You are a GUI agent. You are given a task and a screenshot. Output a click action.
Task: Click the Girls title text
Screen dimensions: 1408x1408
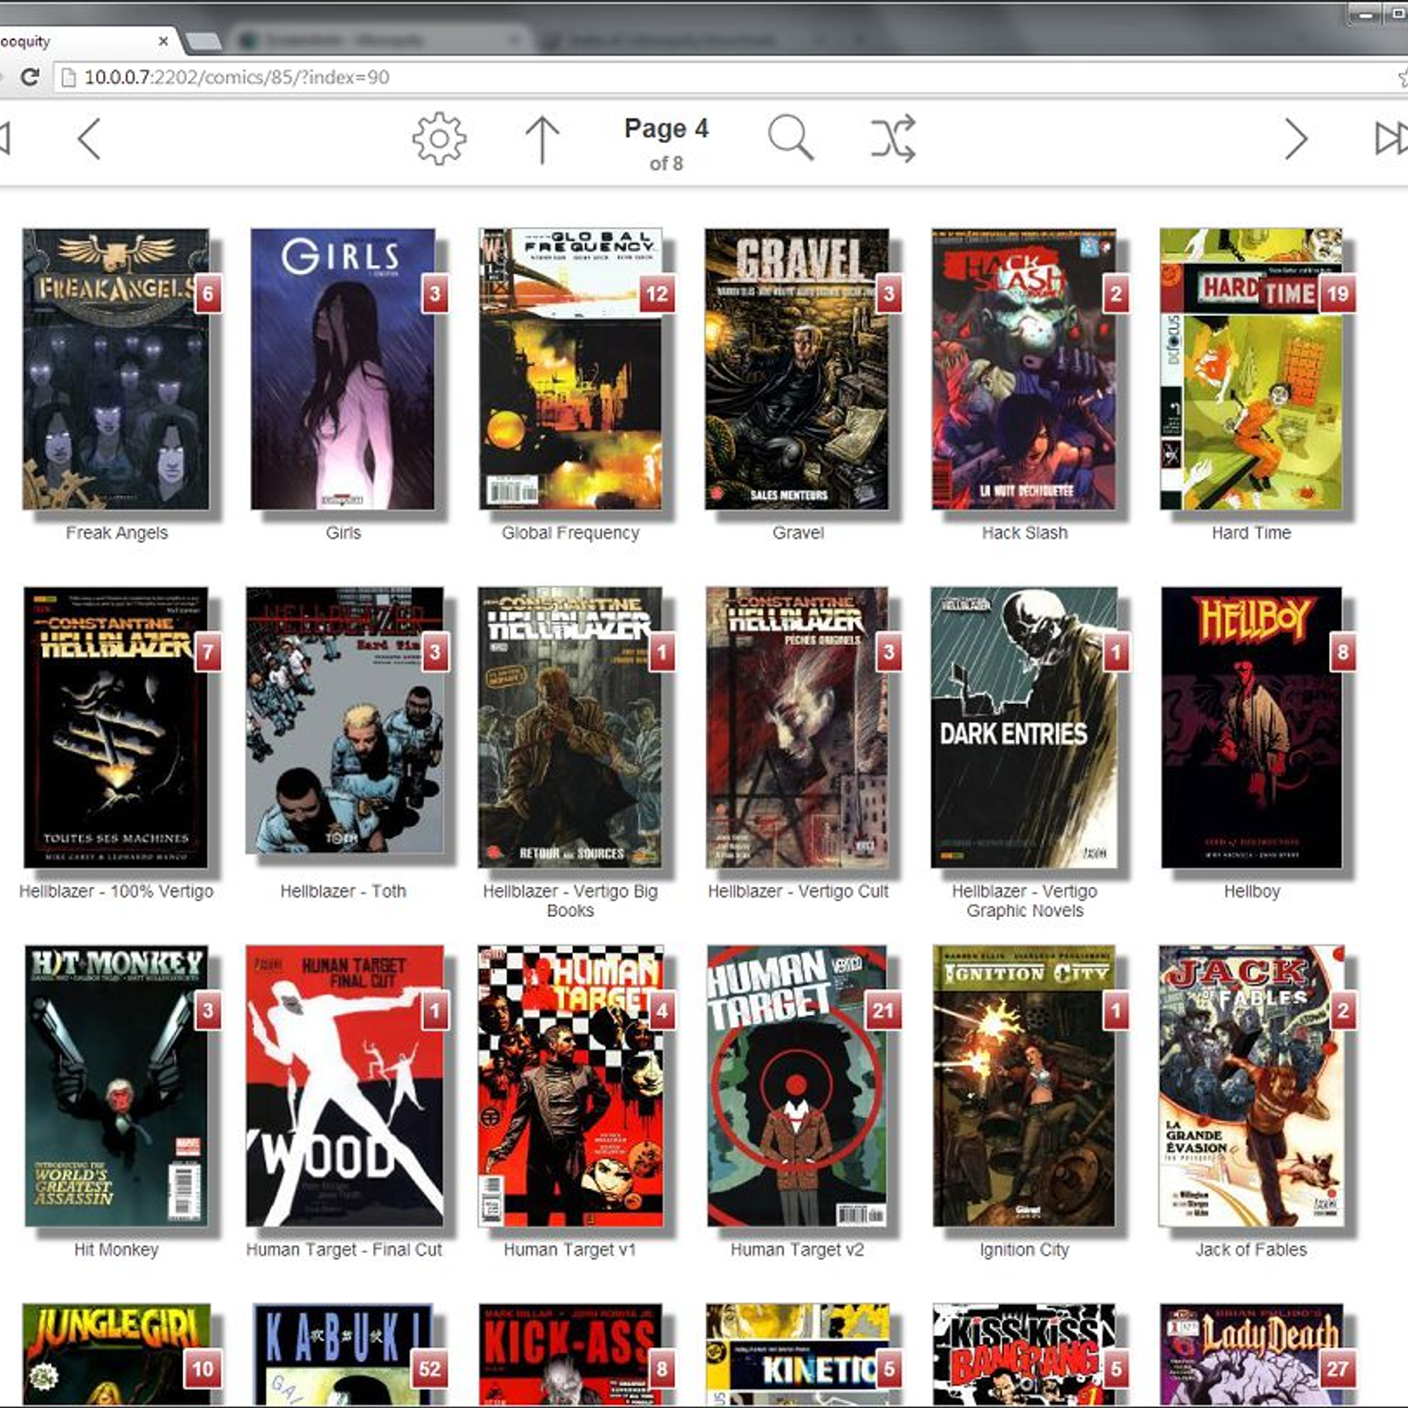click(x=343, y=533)
